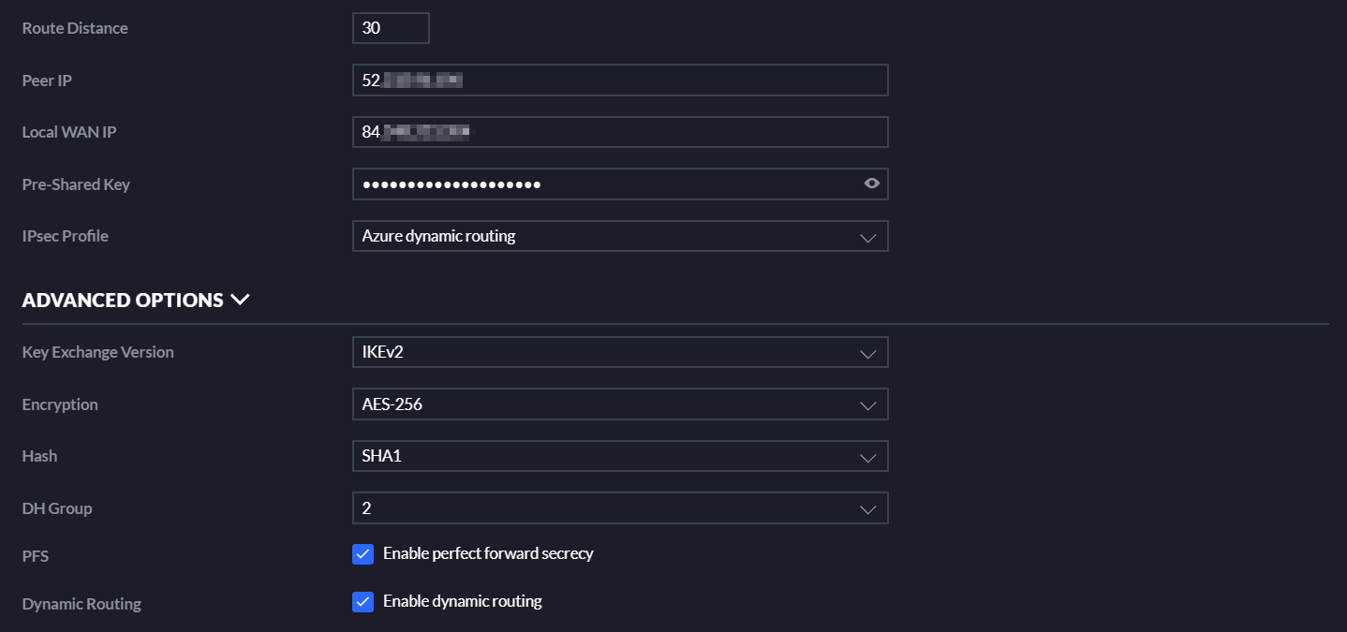Click inside the Pre-Shared Key password field

pos(604,184)
